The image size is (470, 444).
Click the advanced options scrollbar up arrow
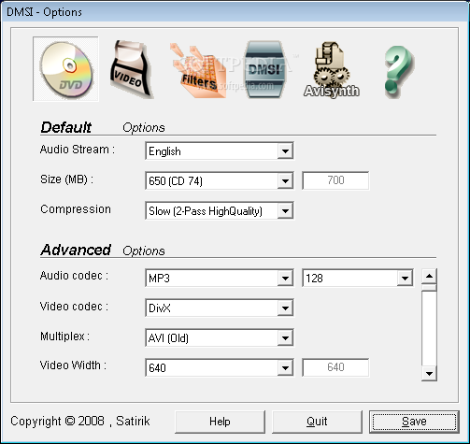pos(429,276)
